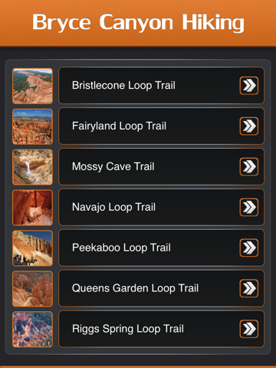Click the Bryce Canyon Hiking header title
The height and width of the screenshot is (368, 276).
tap(138, 23)
